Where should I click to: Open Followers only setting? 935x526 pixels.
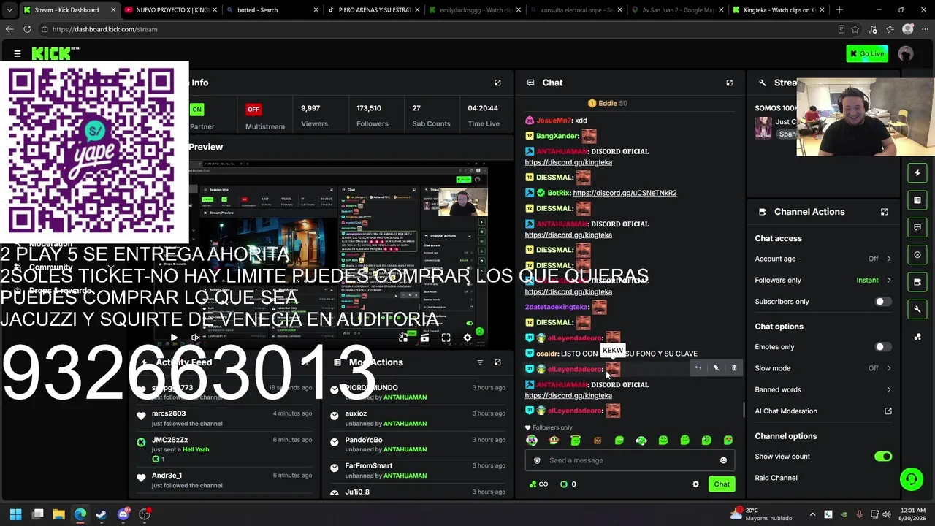[823, 280]
